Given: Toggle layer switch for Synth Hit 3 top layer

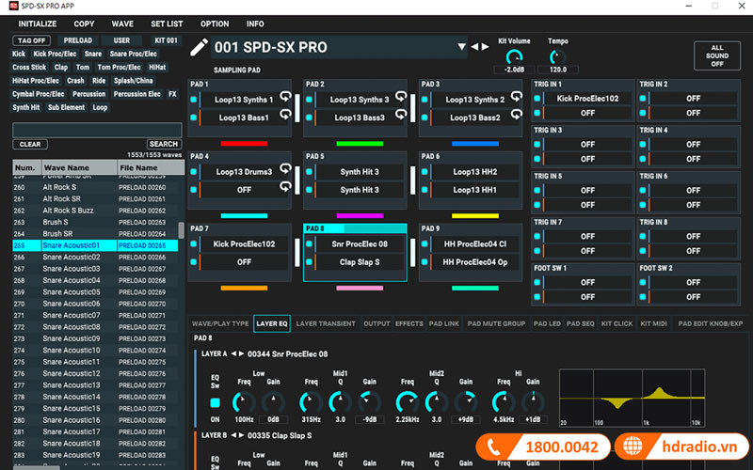Looking at the screenshot, I should pos(309,172).
